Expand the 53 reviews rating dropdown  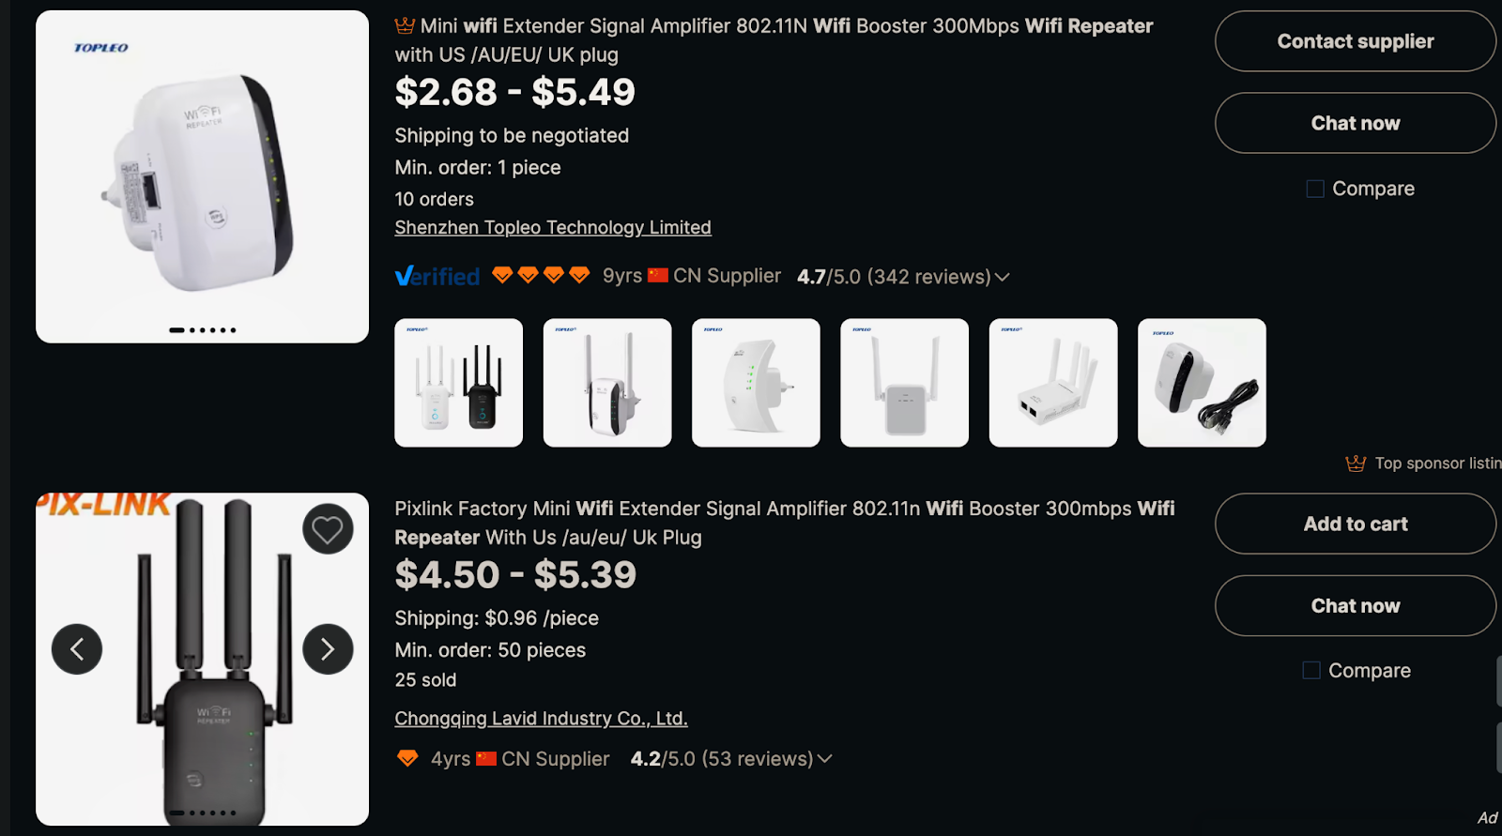[x=825, y=759]
